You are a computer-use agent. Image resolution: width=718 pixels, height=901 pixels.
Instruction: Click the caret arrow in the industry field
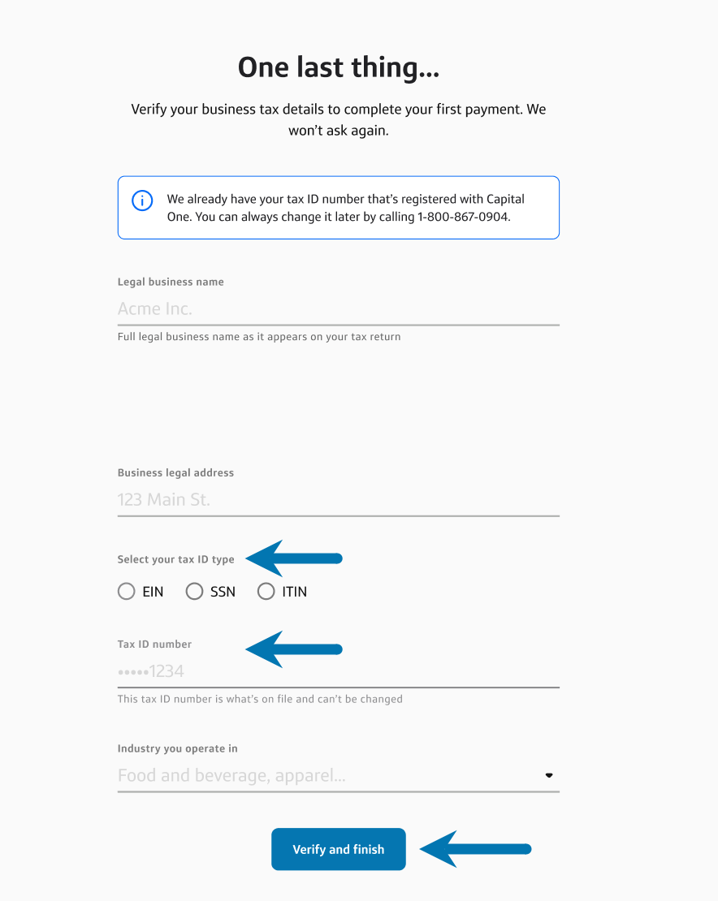click(549, 776)
